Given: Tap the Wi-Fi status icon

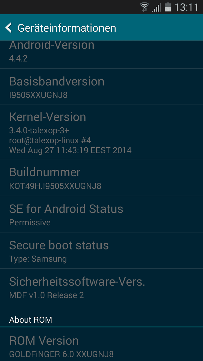Looking at the screenshot, I should click(x=144, y=7).
